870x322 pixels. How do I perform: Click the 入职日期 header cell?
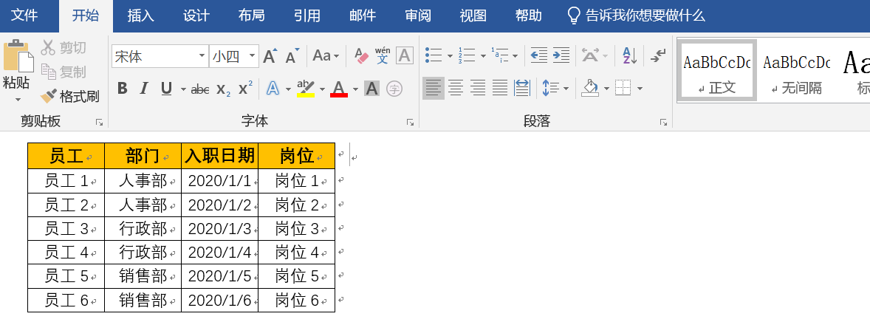click(x=220, y=156)
